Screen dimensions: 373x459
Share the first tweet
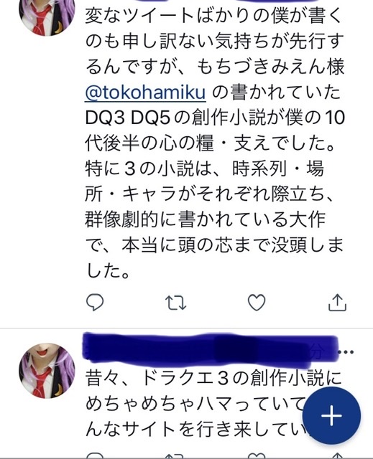click(337, 303)
